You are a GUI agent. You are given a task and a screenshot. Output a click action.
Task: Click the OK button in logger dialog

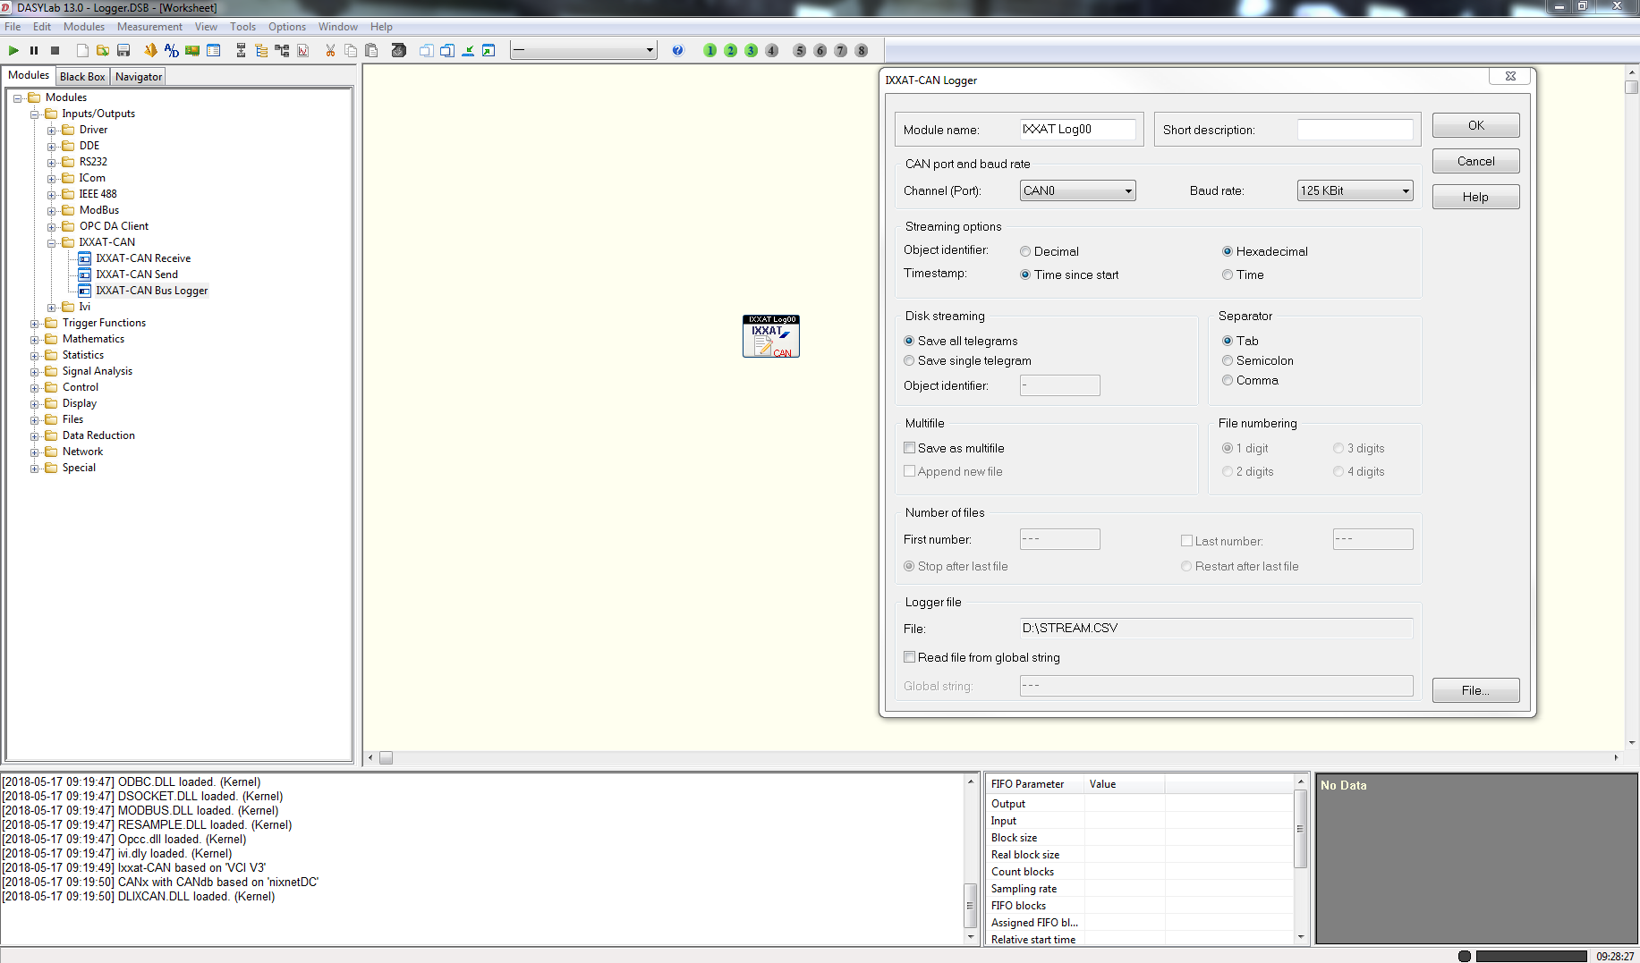point(1475,125)
